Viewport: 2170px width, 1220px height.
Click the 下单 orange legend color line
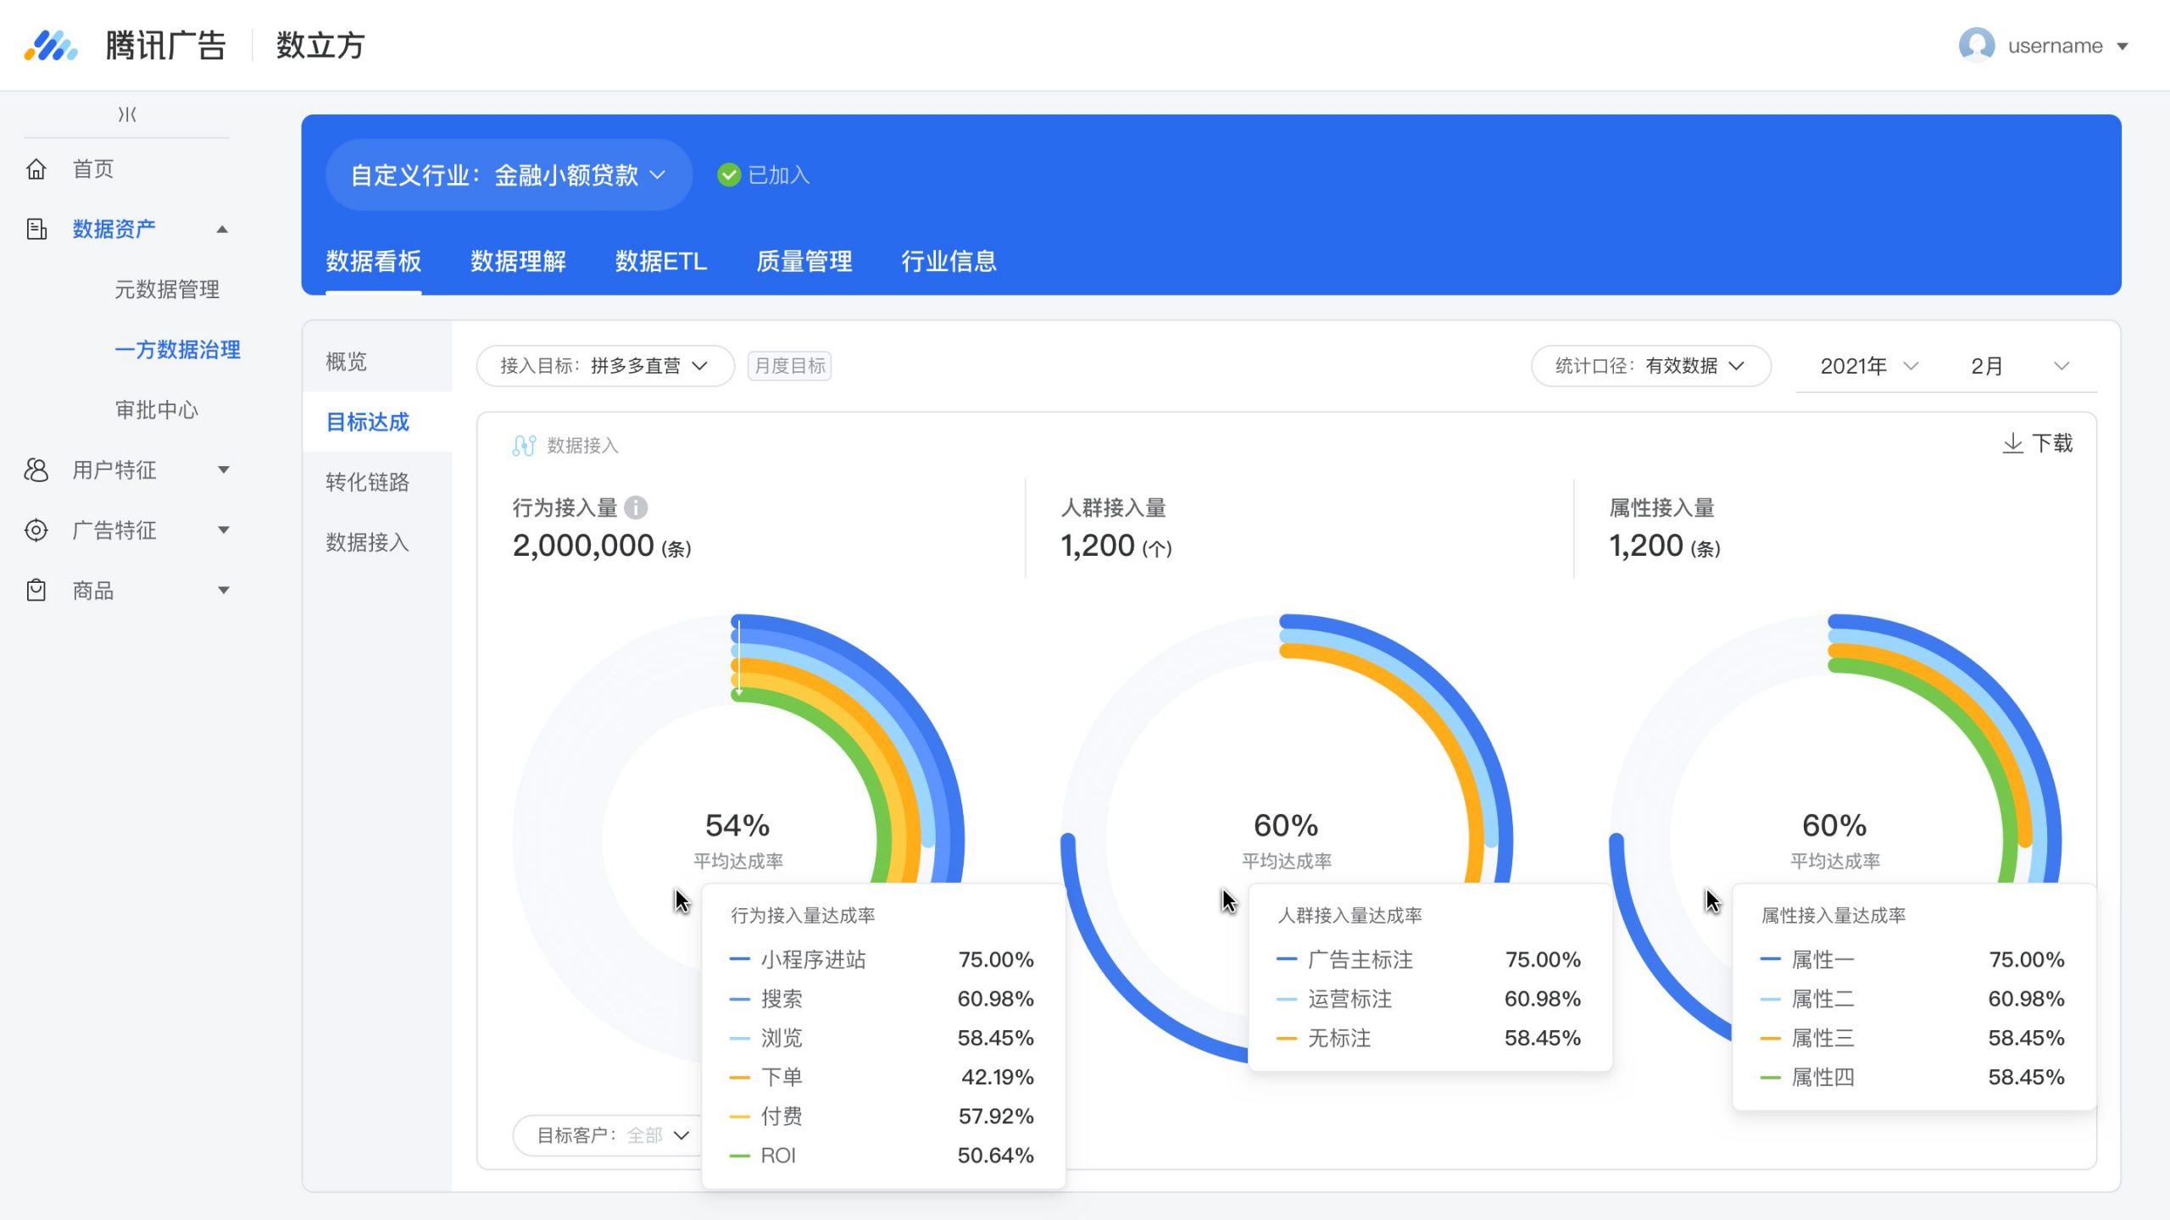click(x=739, y=1077)
